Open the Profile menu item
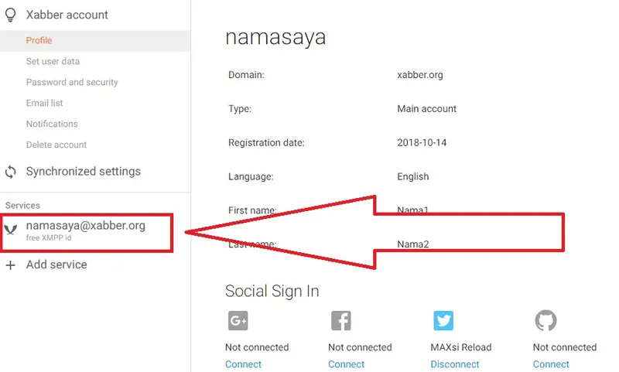This screenshot has height=372, width=619. coord(39,41)
